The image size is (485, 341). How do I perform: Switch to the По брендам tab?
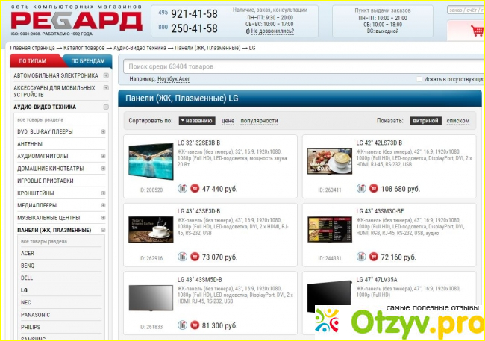click(x=89, y=60)
